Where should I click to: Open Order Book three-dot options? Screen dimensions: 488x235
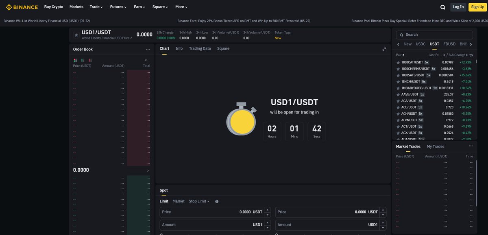(148, 50)
